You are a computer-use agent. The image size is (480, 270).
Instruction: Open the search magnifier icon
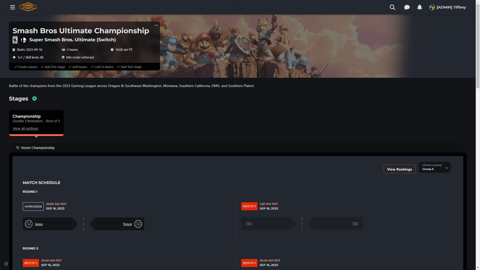click(392, 7)
